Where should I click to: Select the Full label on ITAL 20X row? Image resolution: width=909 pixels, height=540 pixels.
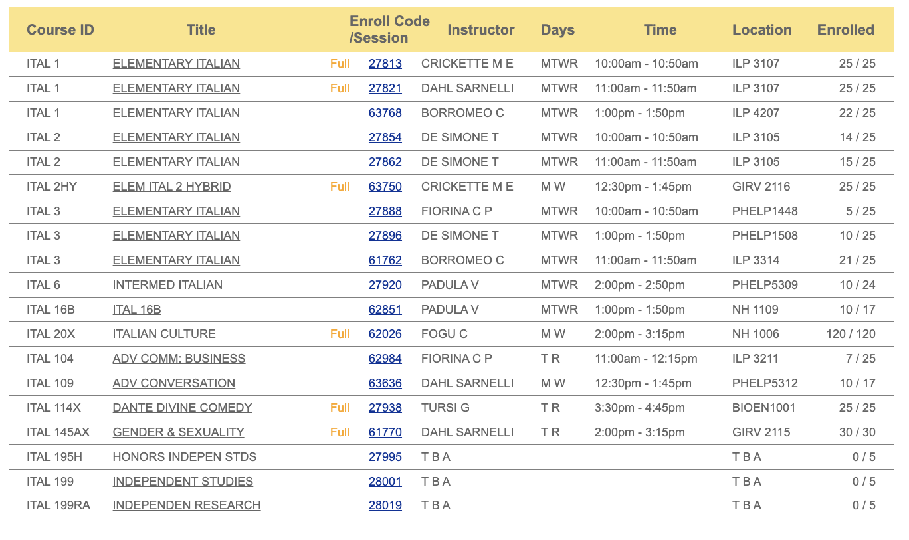click(x=340, y=334)
